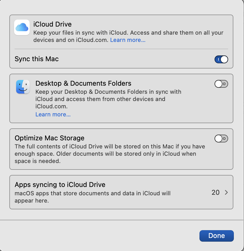Click the Optimize Mac Storage description text

coord(109,154)
